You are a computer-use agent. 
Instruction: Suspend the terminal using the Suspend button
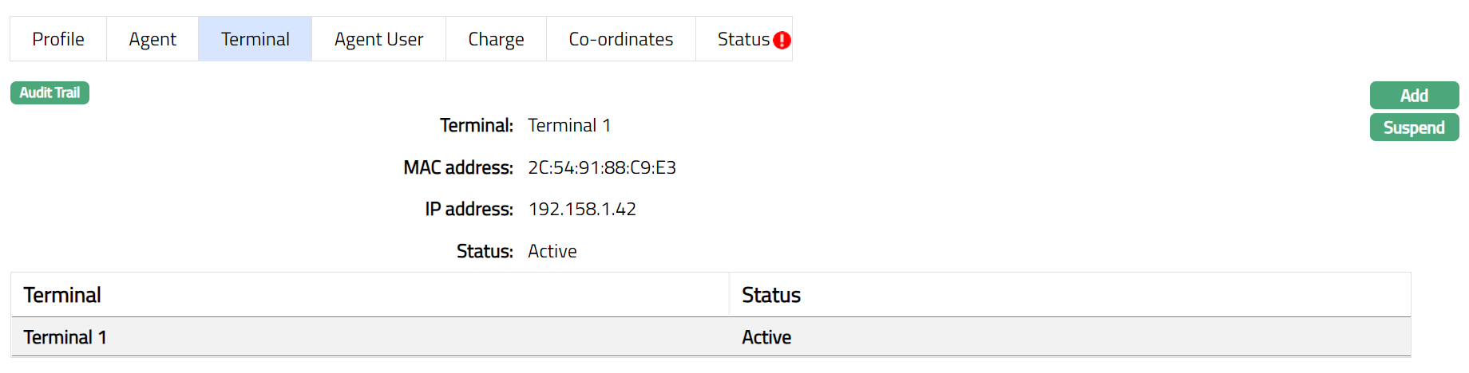[1414, 128]
